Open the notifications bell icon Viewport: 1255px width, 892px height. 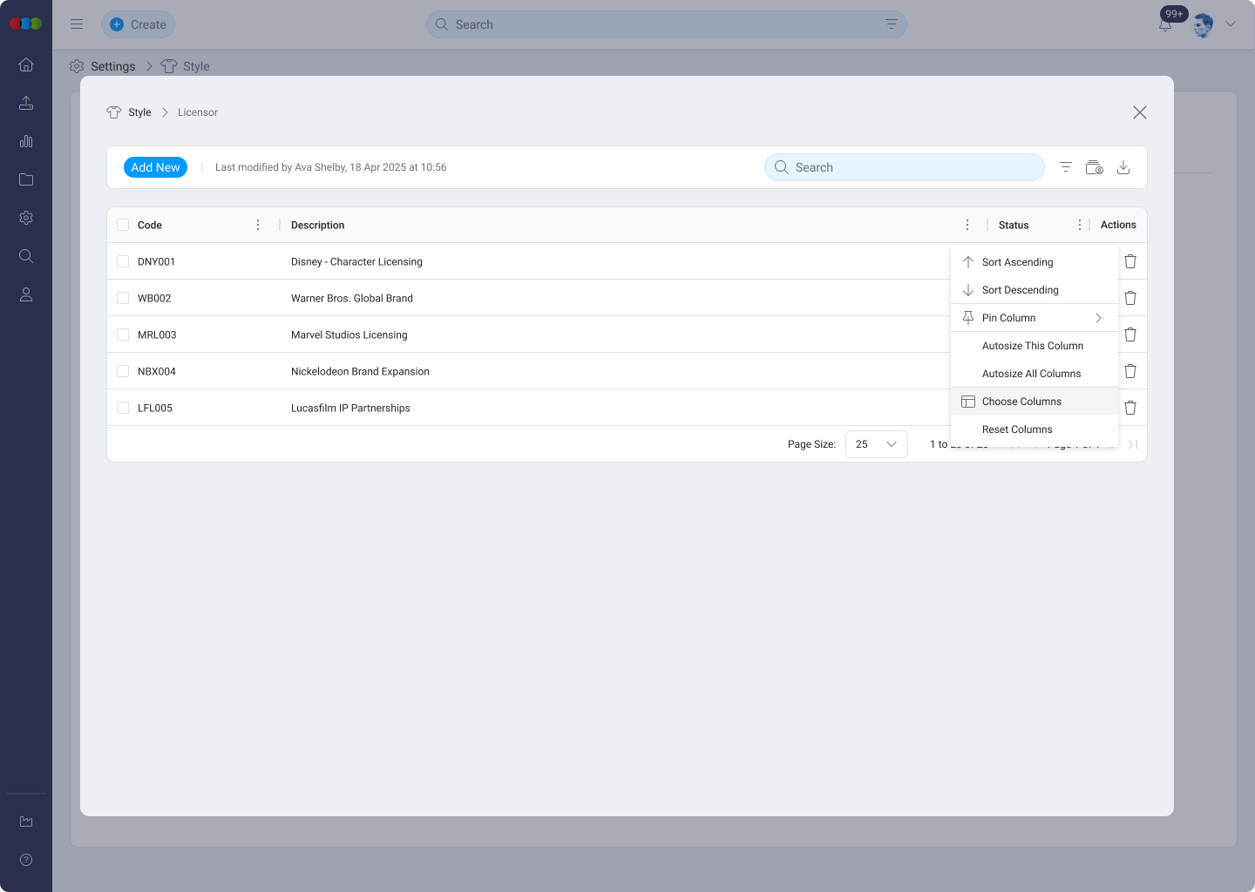click(x=1164, y=25)
